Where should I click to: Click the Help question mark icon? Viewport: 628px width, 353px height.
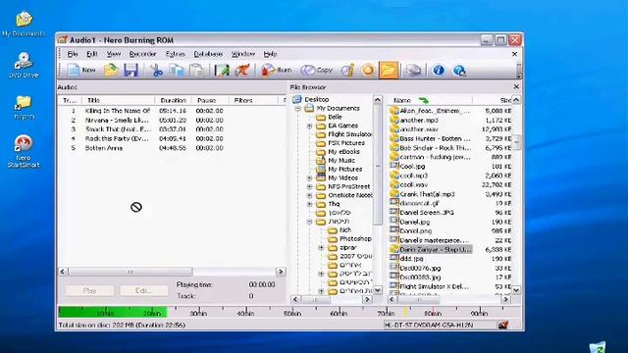459,70
